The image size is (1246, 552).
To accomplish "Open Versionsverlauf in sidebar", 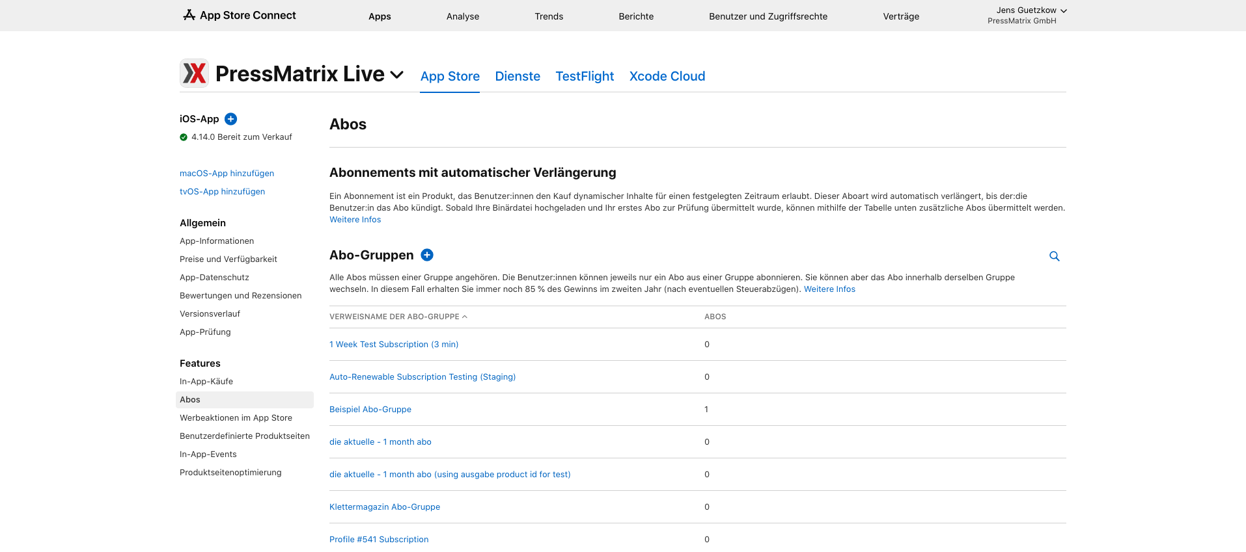I will tap(210, 314).
